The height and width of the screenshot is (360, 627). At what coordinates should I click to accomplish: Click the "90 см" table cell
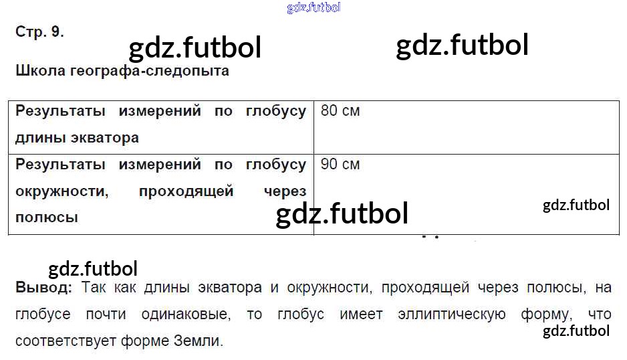(x=340, y=164)
